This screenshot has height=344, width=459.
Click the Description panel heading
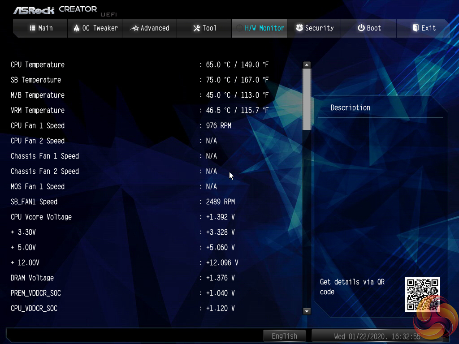[x=351, y=107]
